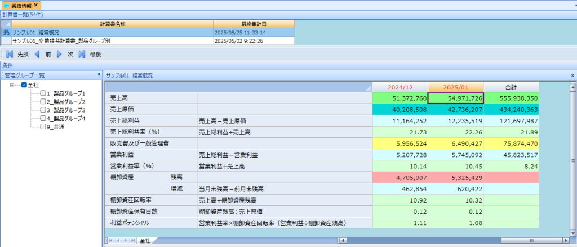This screenshot has width=577, height=247.
Task: Click binoculars icon beside サンプル01_経営概況 row
Action: click(6, 33)
